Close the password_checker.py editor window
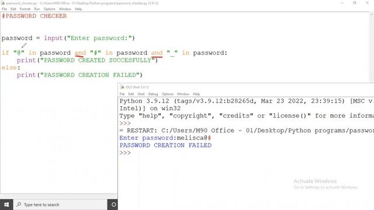Screen dimensions: 374x210 pyautogui.click(x=367, y=3)
